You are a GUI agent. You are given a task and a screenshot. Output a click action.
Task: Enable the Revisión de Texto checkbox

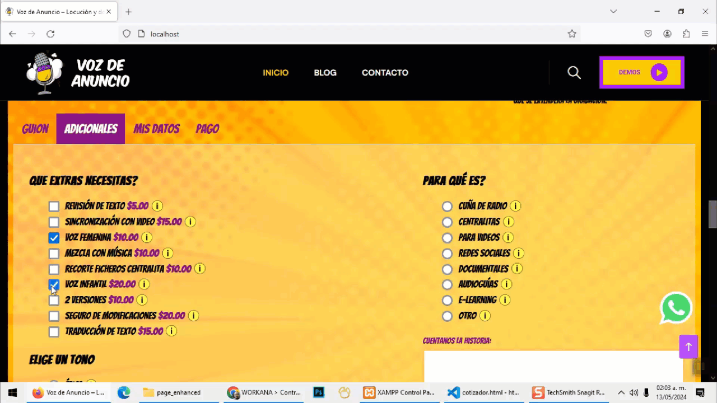tap(54, 207)
